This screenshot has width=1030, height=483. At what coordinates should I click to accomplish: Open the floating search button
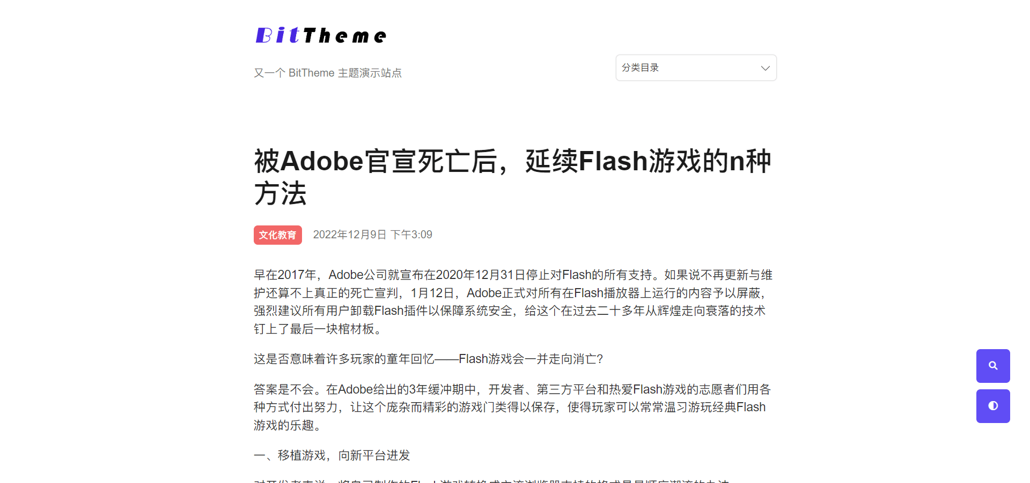993,366
